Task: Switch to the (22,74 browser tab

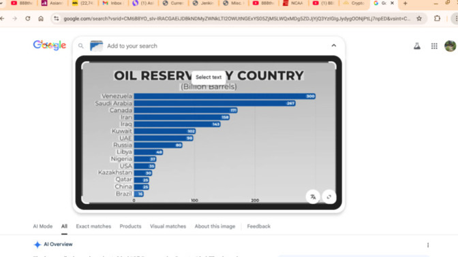Action: pyautogui.click(x=82, y=3)
